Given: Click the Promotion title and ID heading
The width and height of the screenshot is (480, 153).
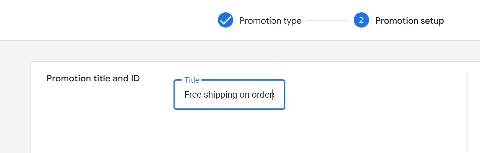Looking at the screenshot, I should point(93,78).
